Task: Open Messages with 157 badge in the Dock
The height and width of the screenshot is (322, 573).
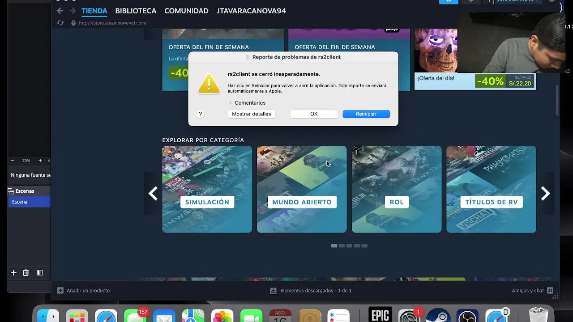Action: click(x=135, y=317)
